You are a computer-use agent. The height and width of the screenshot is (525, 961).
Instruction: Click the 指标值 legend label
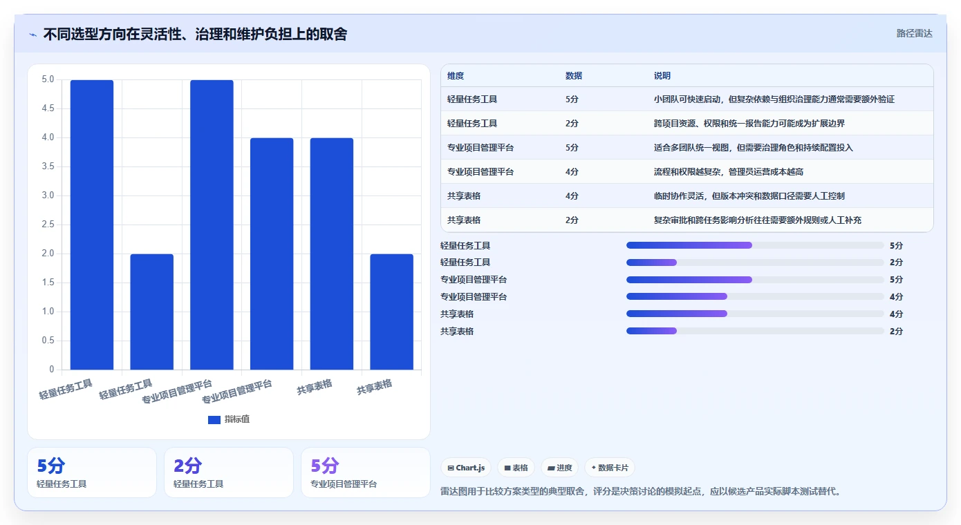(x=237, y=419)
